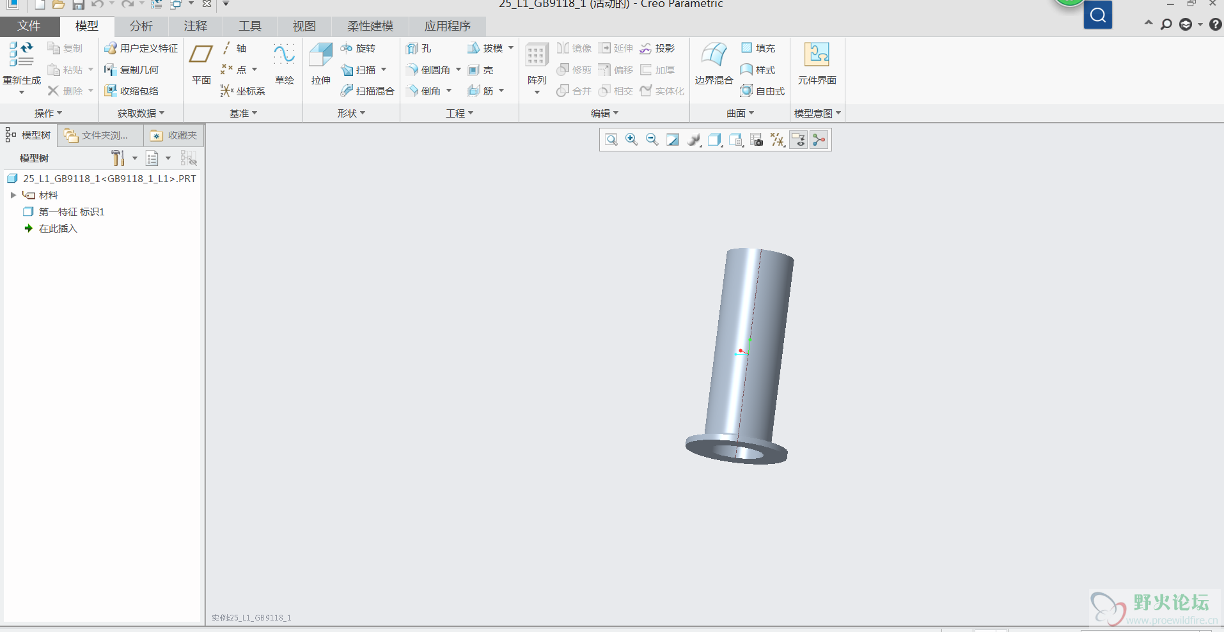
Task: Click Zoom Out in graphics toolbar
Action: (x=652, y=139)
